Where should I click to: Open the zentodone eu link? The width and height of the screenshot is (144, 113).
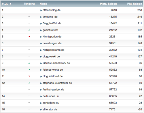[x=51, y=103]
